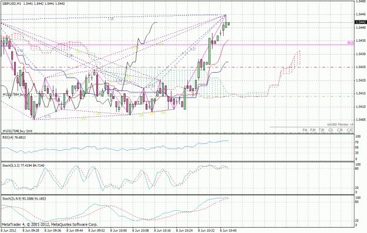Click the '8 Jun 10:40' time axis label
The width and height of the screenshot is (367, 233).
228,231
